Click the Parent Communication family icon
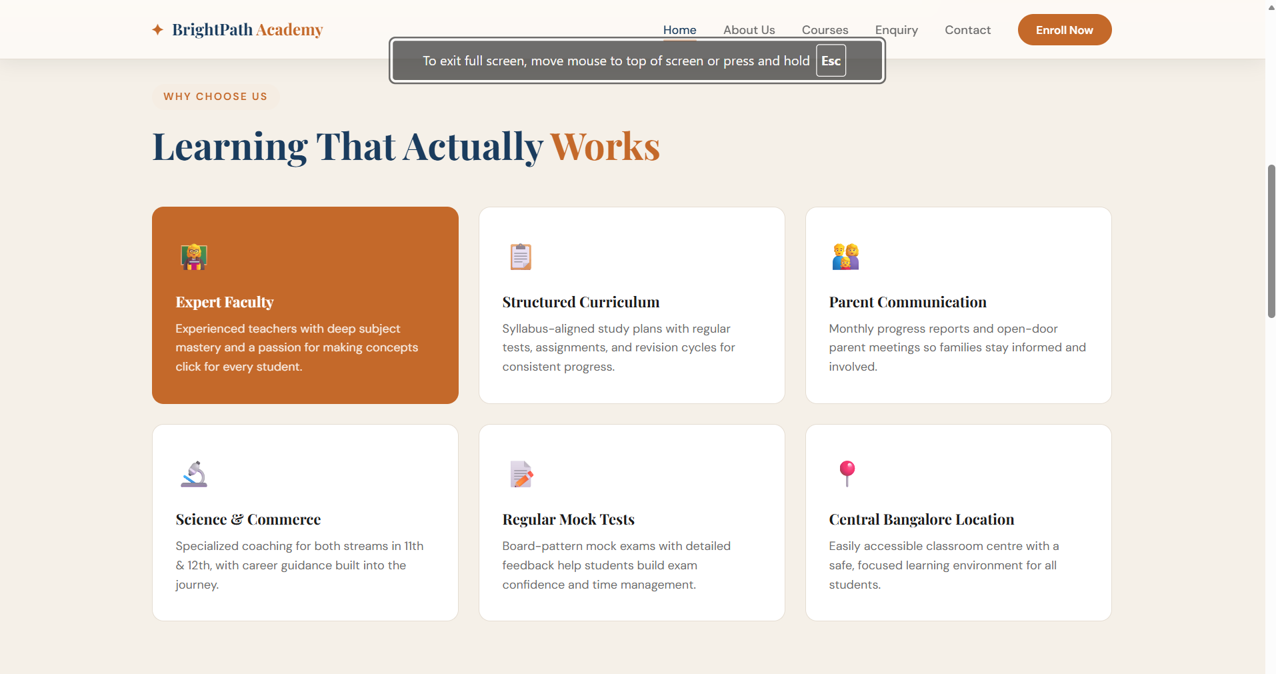Image resolution: width=1276 pixels, height=674 pixels. 845,257
